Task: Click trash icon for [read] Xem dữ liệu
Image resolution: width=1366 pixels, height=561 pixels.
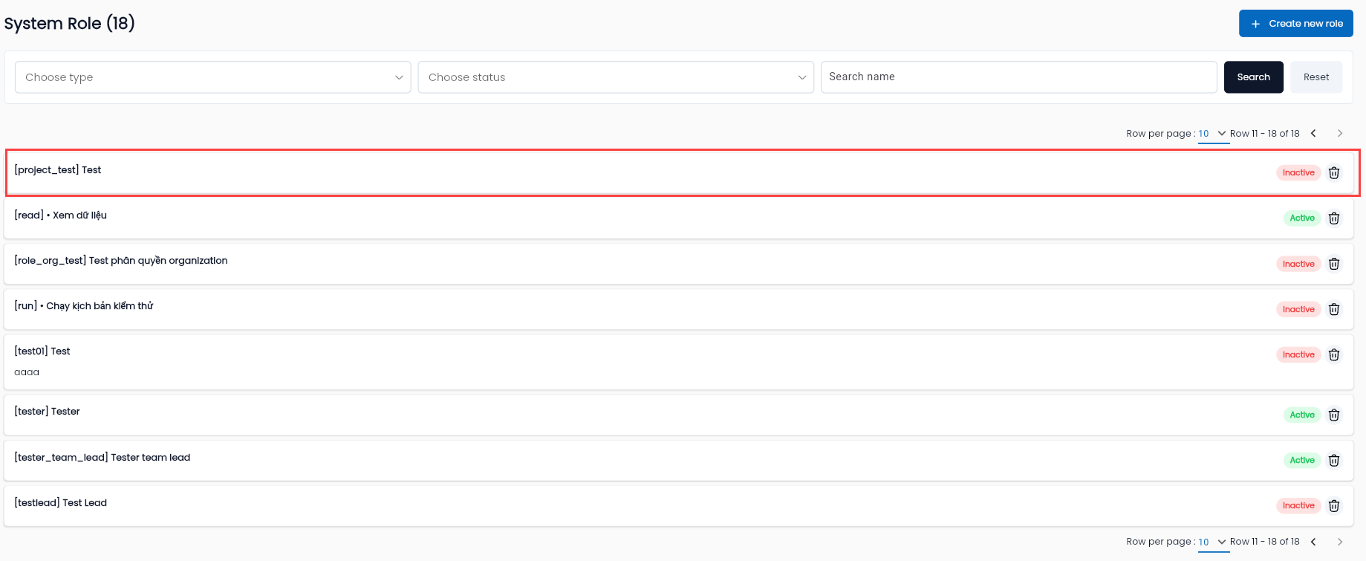Action: click(x=1334, y=218)
